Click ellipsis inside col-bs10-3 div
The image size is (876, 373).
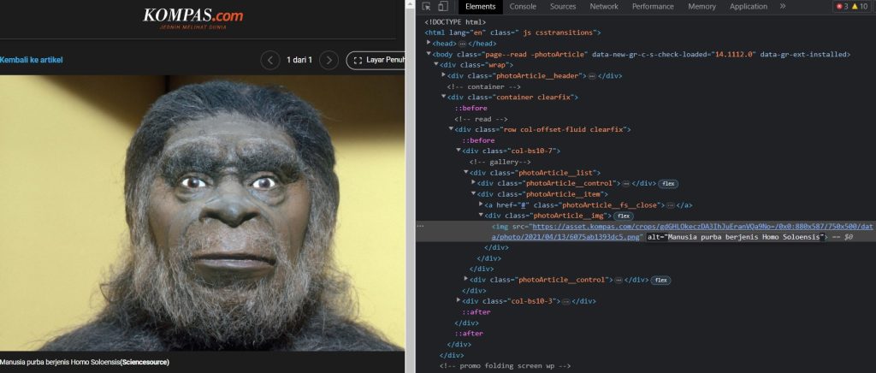click(x=566, y=301)
